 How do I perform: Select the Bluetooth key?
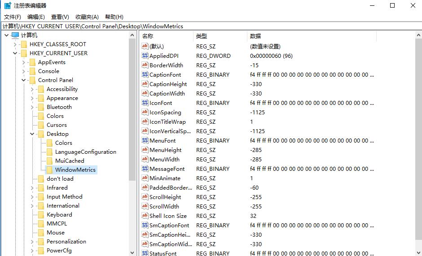[59, 107]
